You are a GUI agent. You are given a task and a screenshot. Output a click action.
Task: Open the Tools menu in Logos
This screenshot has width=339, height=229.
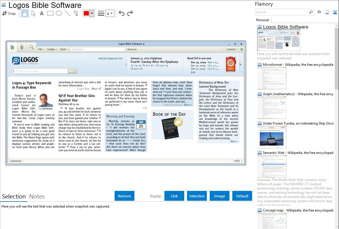point(64,49)
